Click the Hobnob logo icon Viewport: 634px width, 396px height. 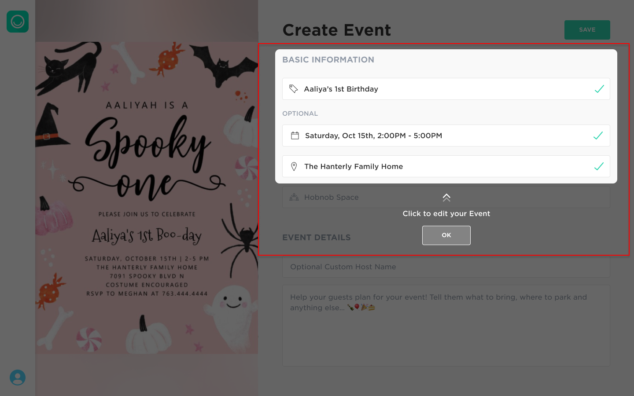click(18, 22)
